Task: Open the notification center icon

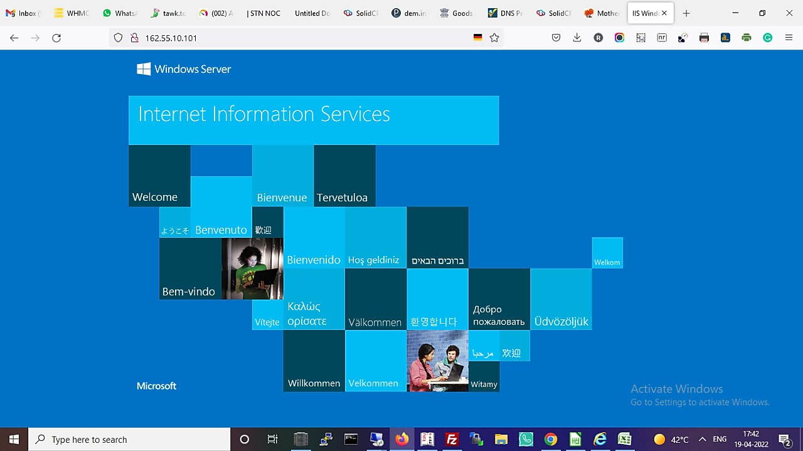Action: coord(784,439)
